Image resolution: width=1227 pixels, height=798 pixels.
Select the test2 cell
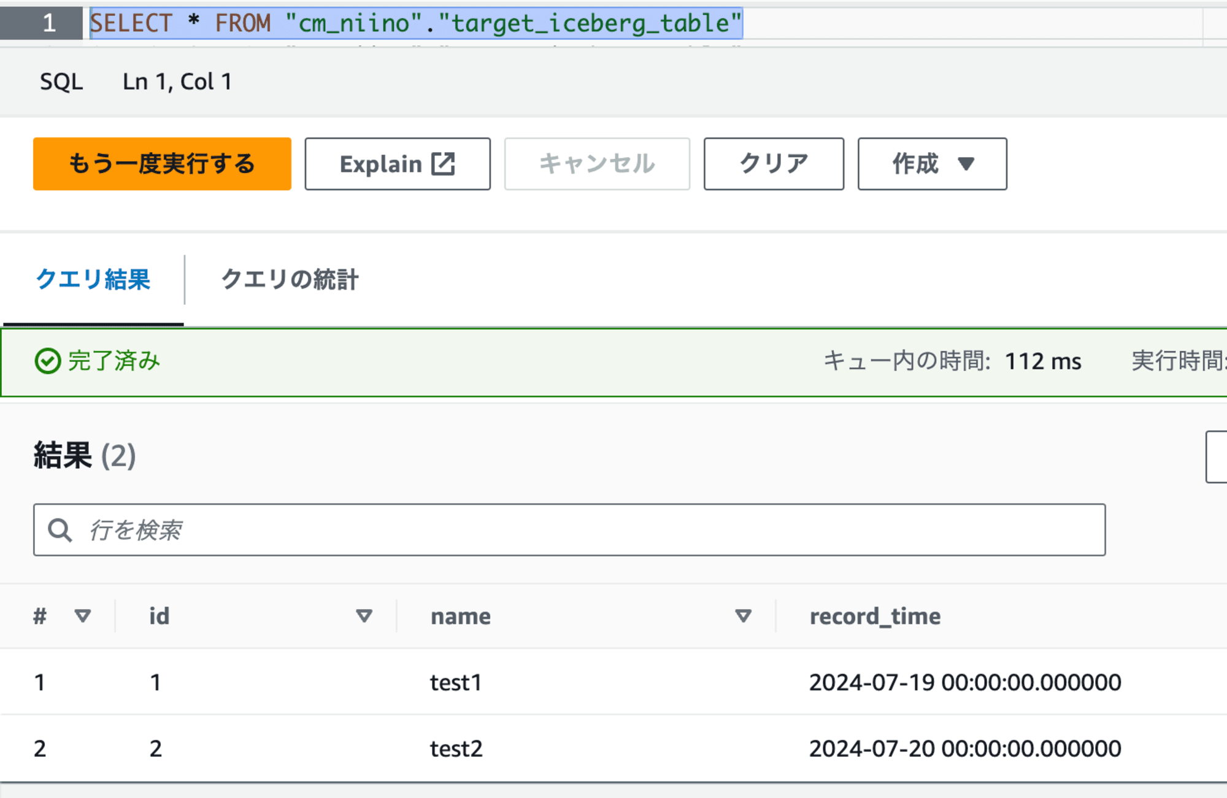tap(456, 748)
